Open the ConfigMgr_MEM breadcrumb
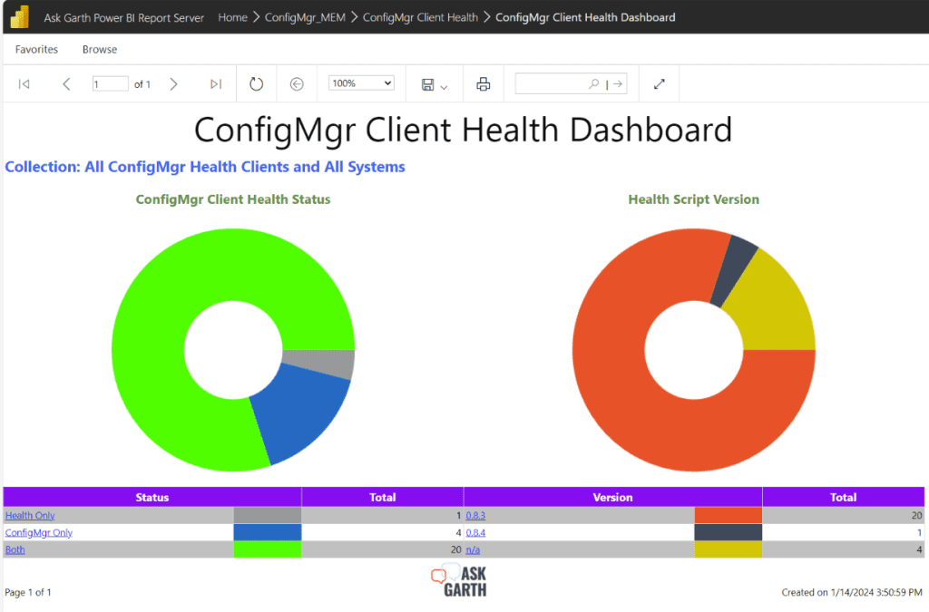The width and height of the screenshot is (929, 612). point(305,17)
